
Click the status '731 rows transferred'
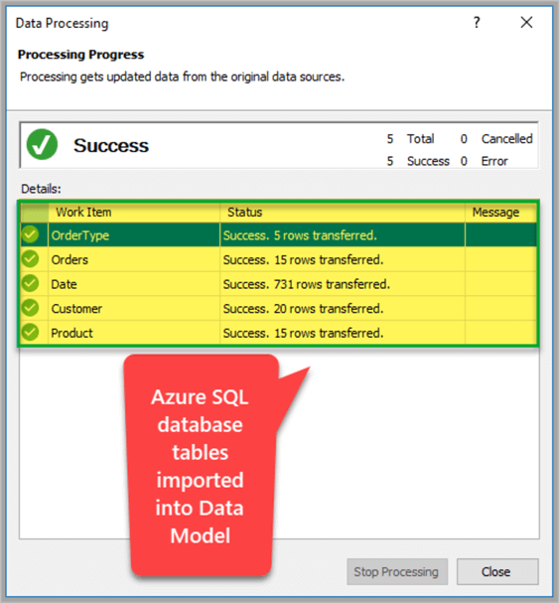(307, 284)
